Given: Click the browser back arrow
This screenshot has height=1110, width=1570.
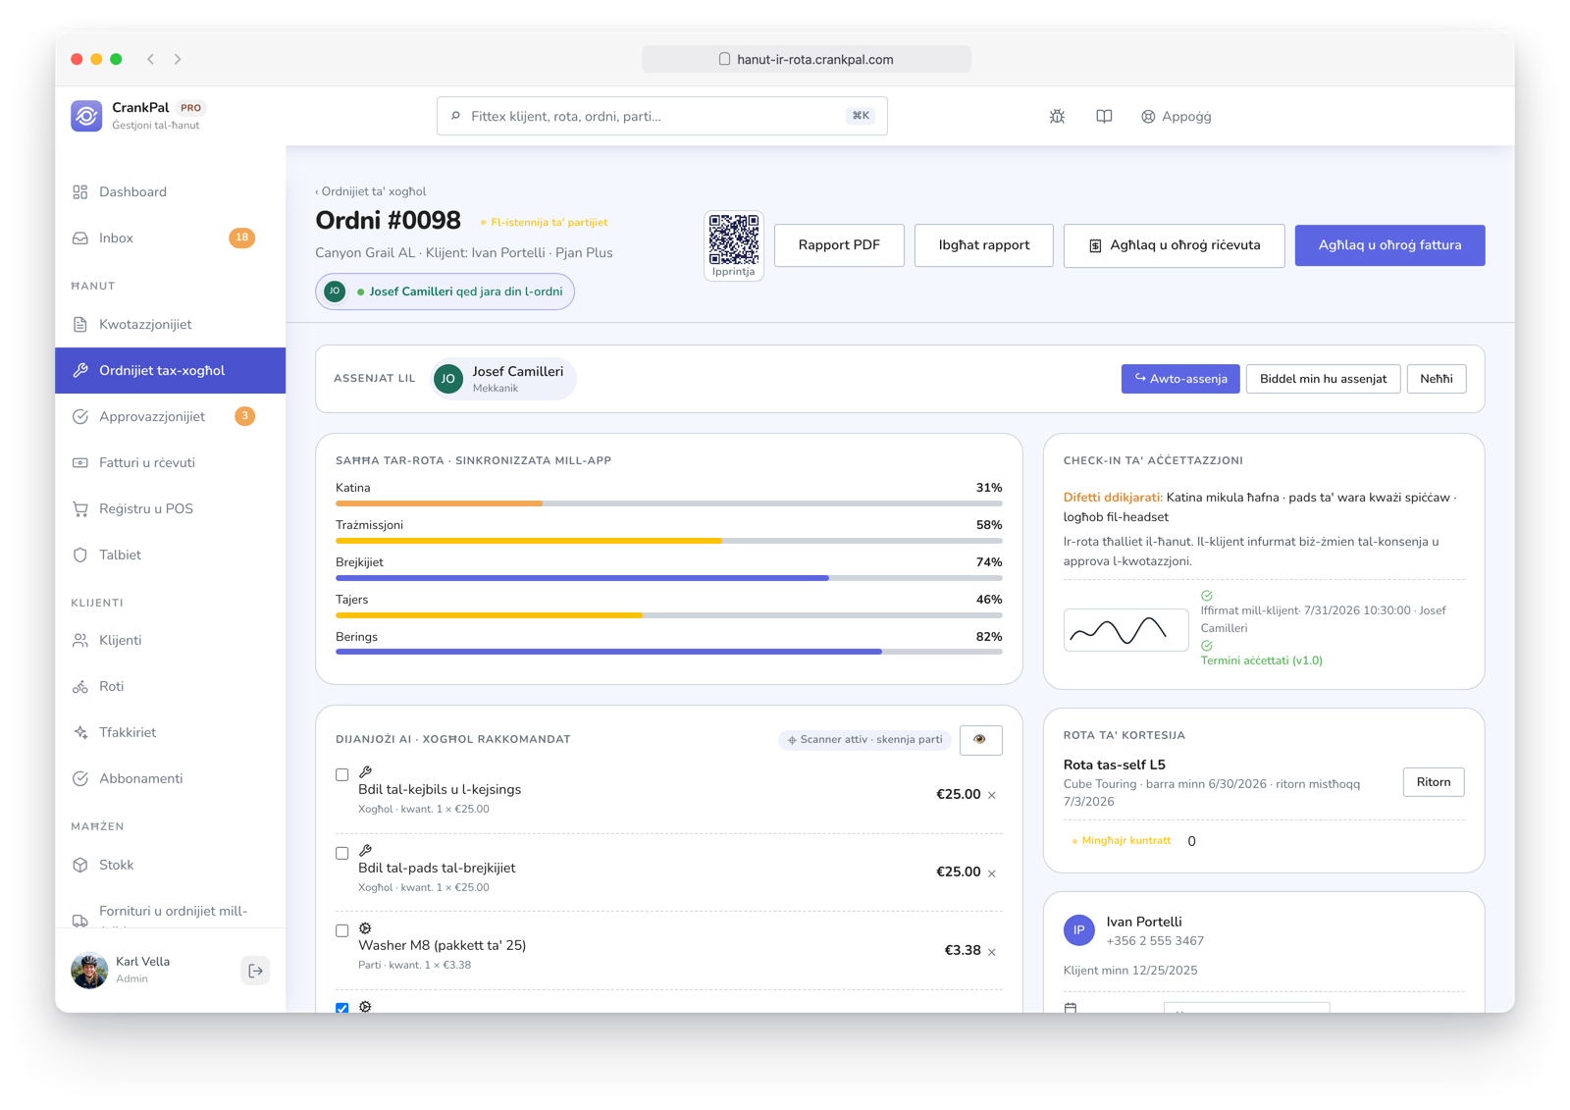Looking at the screenshot, I should (151, 59).
